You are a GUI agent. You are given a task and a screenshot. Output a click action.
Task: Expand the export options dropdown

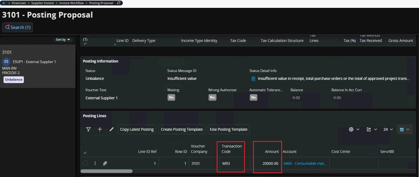click(372, 129)
